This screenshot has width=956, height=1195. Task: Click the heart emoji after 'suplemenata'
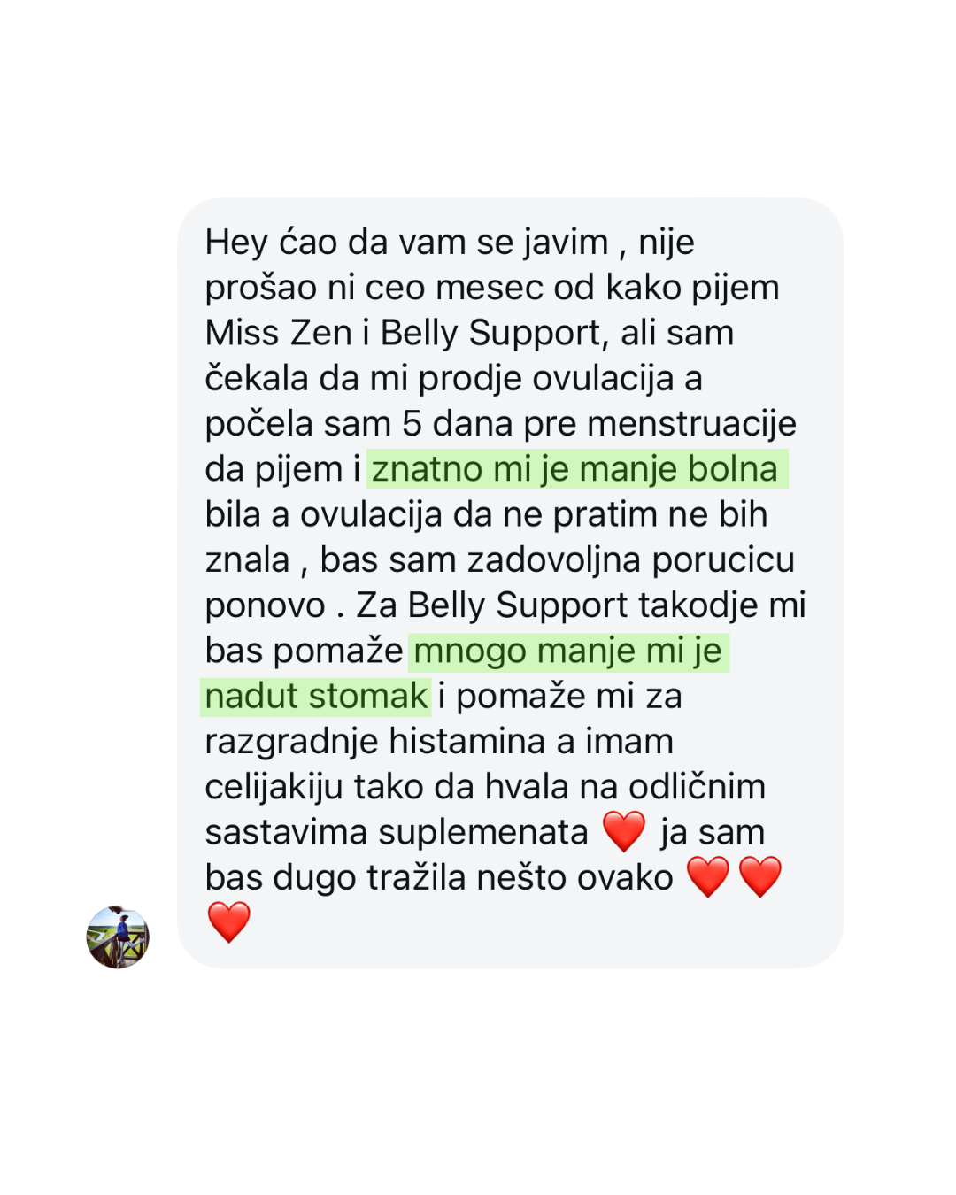click(624, 832)
